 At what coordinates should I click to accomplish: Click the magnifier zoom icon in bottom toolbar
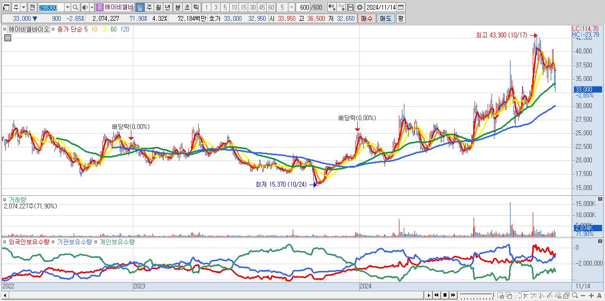(x=575, y=295)
